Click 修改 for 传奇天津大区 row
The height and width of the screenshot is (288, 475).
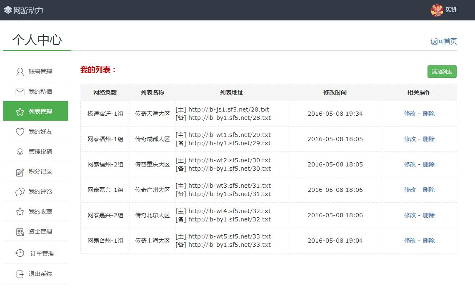click(x=410, y=114)
